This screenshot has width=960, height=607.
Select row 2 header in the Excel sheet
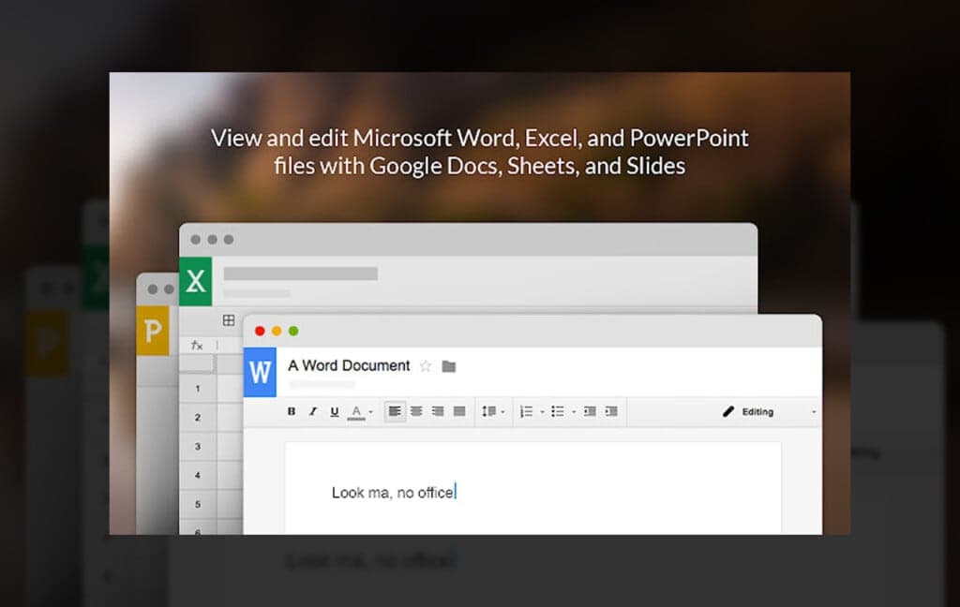coord(198,418)
